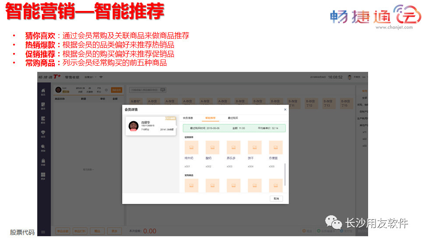Close the 会员详情 dialog with X
The image size is (422, 242).
click(285, 109)
